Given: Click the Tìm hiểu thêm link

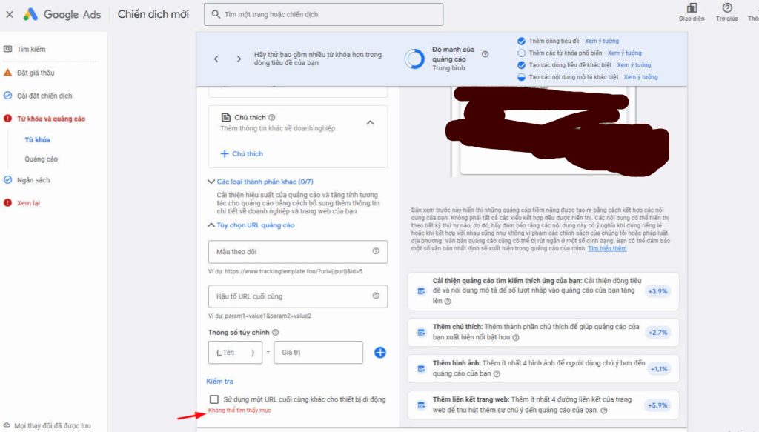Looking at the screenshot, I should point(606,248).
